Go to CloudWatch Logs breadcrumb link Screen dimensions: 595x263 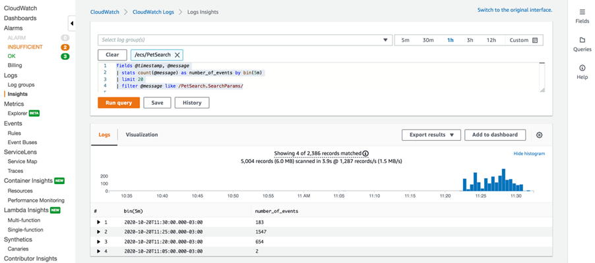(153, 12)
